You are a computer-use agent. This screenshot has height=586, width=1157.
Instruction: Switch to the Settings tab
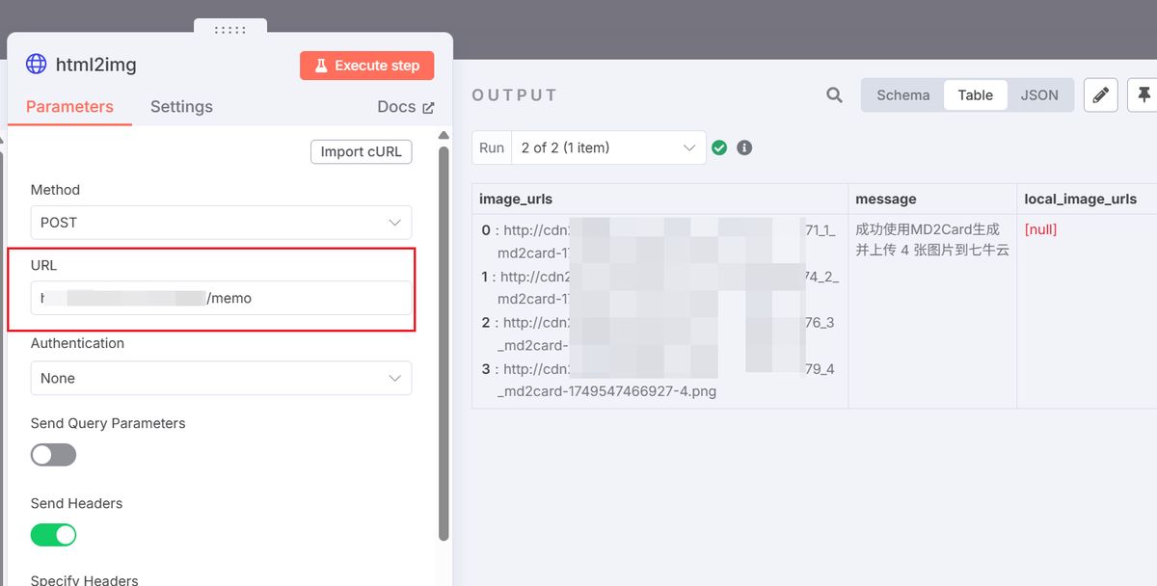[x=181, y=107]
